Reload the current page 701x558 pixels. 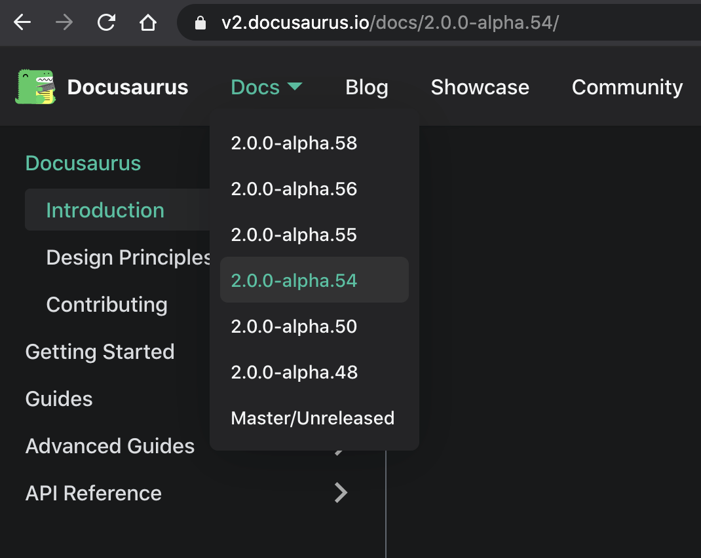pos(107,22)
